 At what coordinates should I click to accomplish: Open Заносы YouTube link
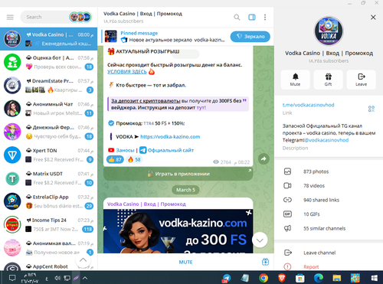125,150
